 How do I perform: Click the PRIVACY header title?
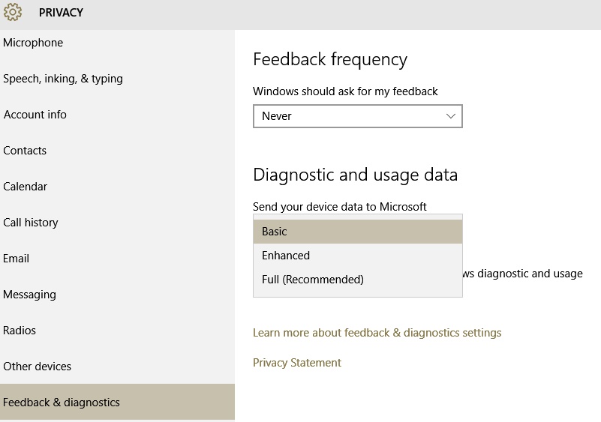(61, 13)
